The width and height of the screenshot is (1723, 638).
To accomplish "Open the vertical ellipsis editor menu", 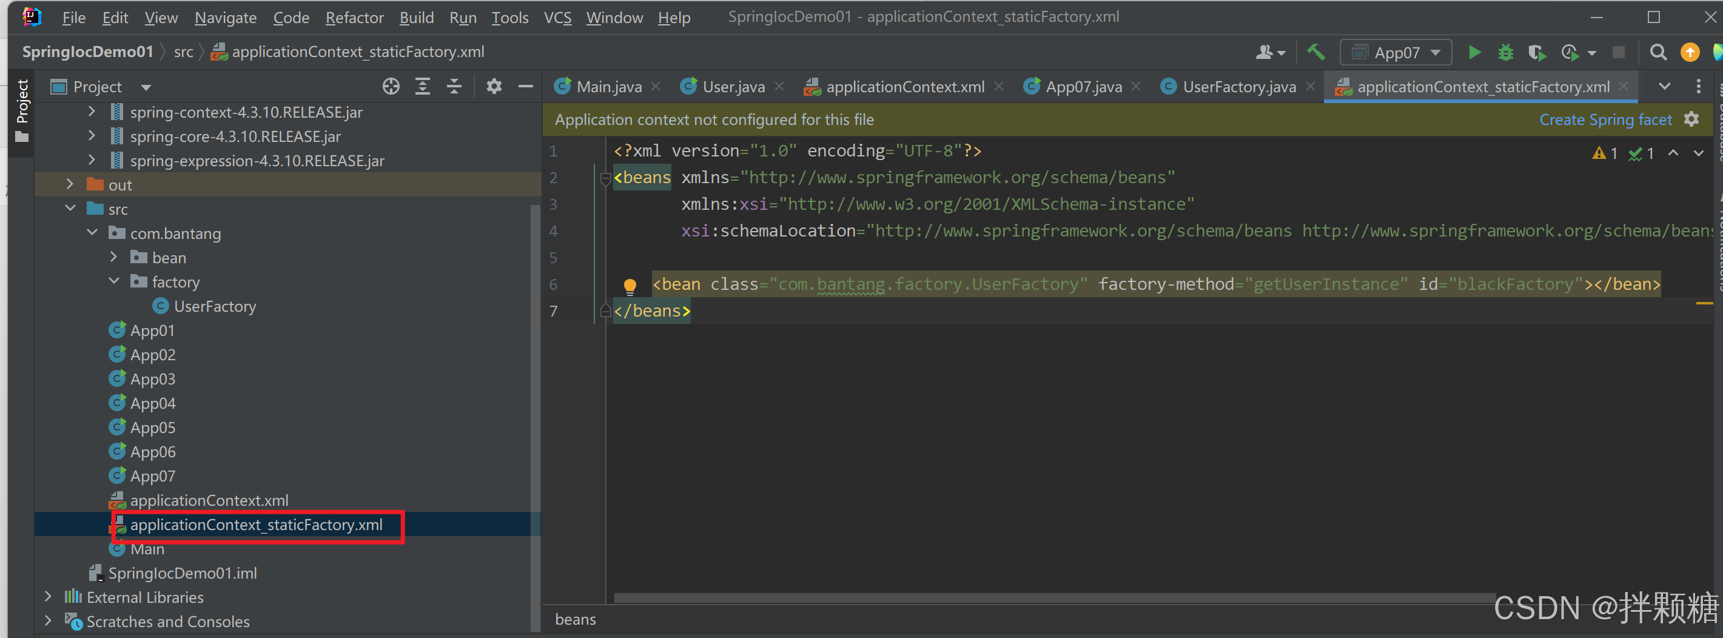I will click(1698, 86).
